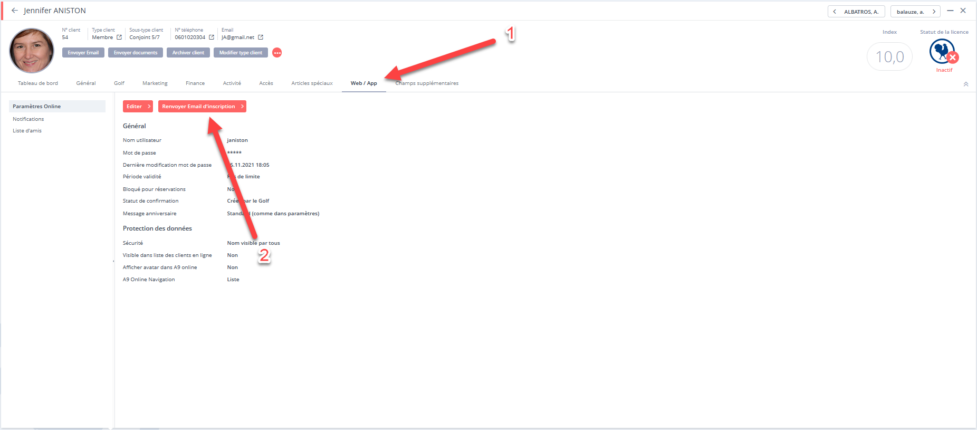
Task: Collapse sidebar using the small splitter arrow
Action: point(113,261)
